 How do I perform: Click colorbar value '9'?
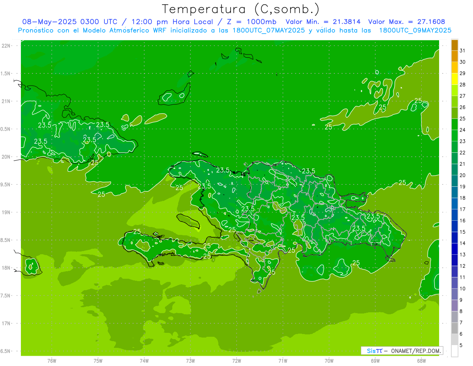tap(461, 300)
